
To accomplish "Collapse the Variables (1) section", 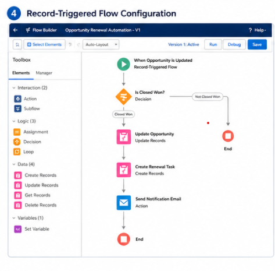I will (x=14, y=218).
